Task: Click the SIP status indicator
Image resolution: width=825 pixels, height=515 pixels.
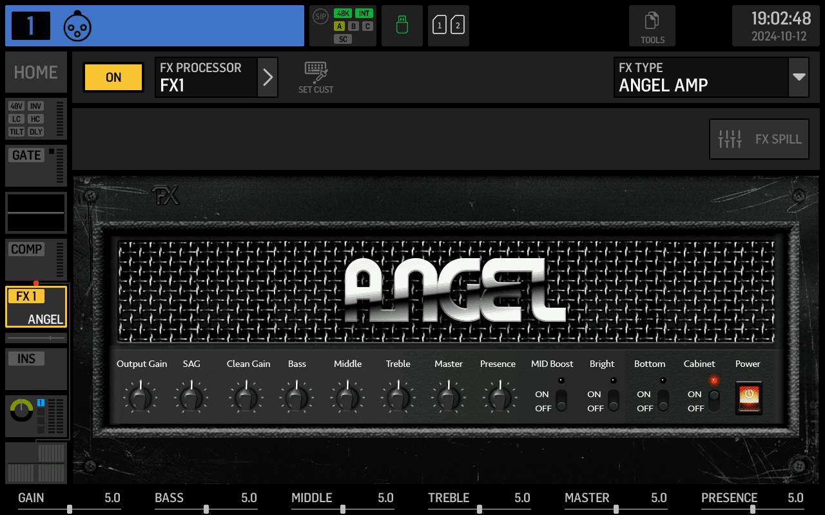Action: [320, 15]
